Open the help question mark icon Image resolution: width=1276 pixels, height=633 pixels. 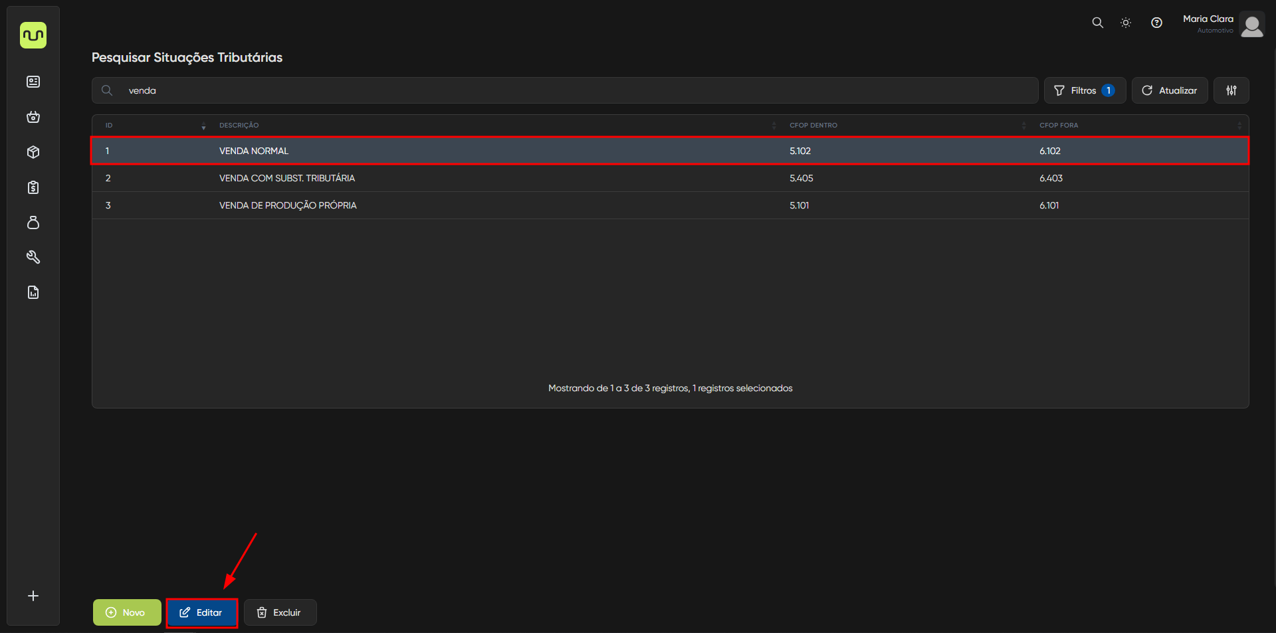pyautogui.click(x=1156, y=23)
